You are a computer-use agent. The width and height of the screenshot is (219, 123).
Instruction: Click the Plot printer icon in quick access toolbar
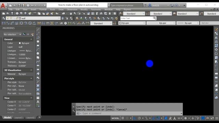point(28,5)
